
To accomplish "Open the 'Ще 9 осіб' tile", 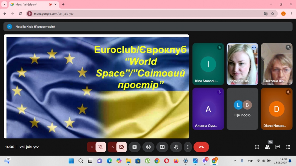I will tap(242, 109).
